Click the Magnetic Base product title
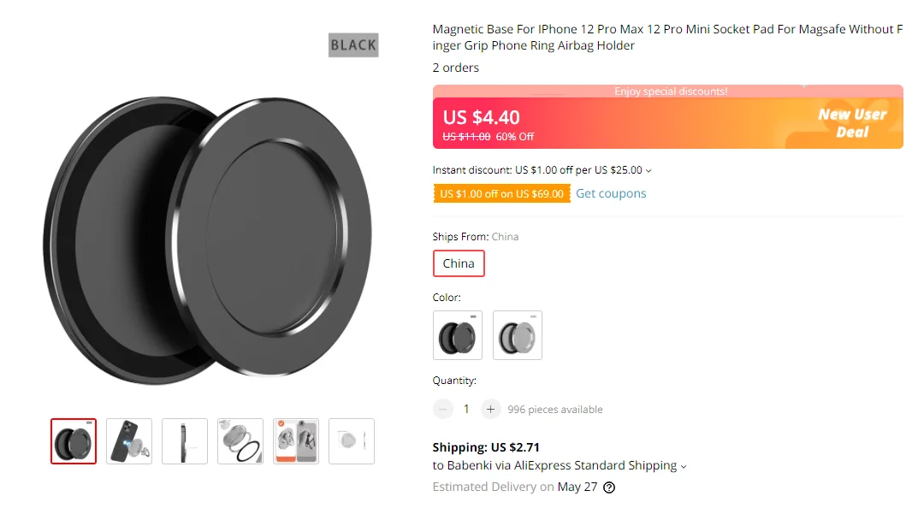Screen dimensions: 912x508 667,38
